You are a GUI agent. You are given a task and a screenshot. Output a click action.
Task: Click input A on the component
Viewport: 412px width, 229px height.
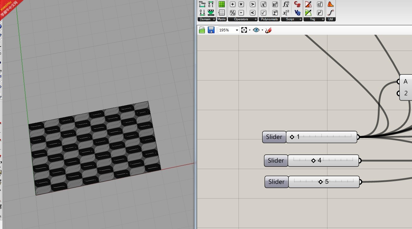pos(399,82)
